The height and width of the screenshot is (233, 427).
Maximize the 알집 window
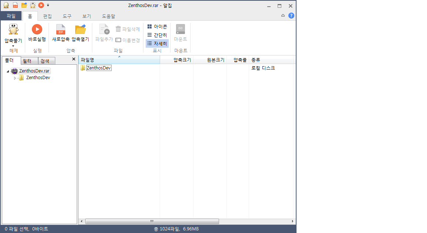(279, 6)
